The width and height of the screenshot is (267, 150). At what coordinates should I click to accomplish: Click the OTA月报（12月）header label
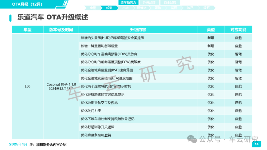tap(27, 4)
